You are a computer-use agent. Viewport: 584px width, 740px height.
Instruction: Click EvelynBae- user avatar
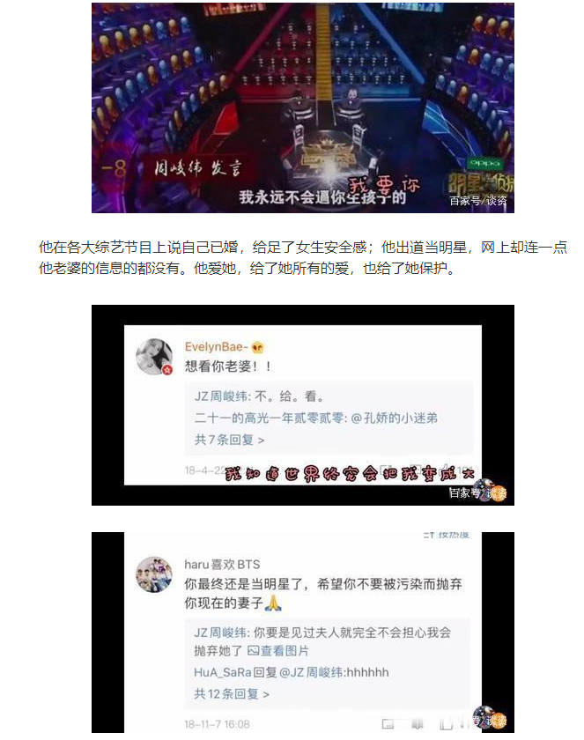point(154,357)
